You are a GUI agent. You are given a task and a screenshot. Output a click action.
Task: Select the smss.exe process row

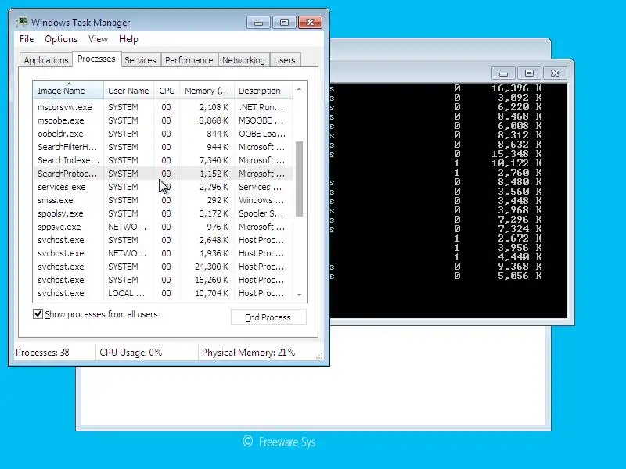pos(163,200)
